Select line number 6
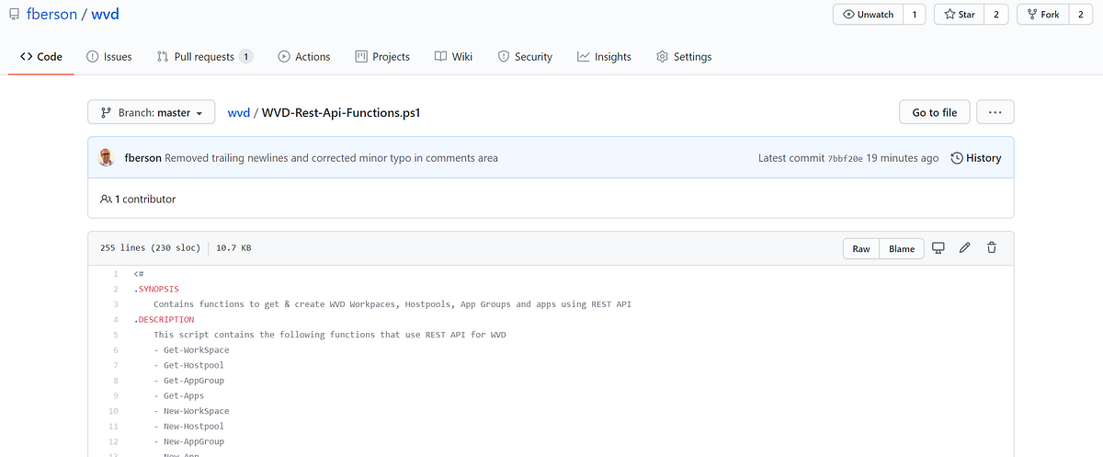This screenshot has width=1103, height=457. 115,350
